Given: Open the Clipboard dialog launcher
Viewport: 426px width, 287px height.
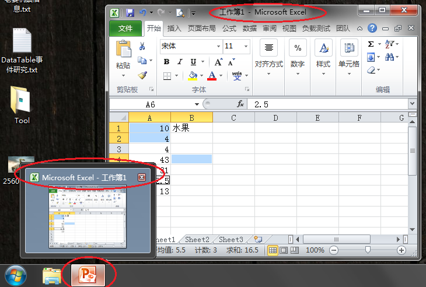Looking at the screenshot, I should (x=151, y=89).
